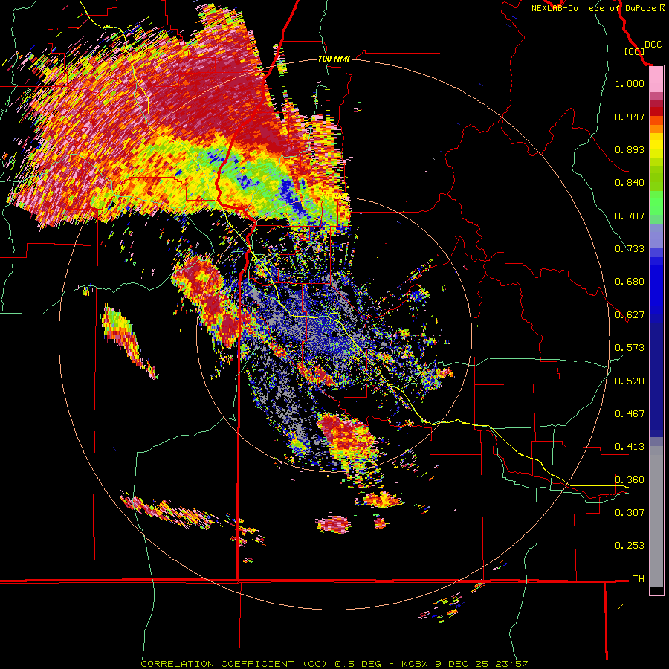Click the 0.573 color scale value
The height and width of the screenshot is (669, 669).
[x=630, y=348]
